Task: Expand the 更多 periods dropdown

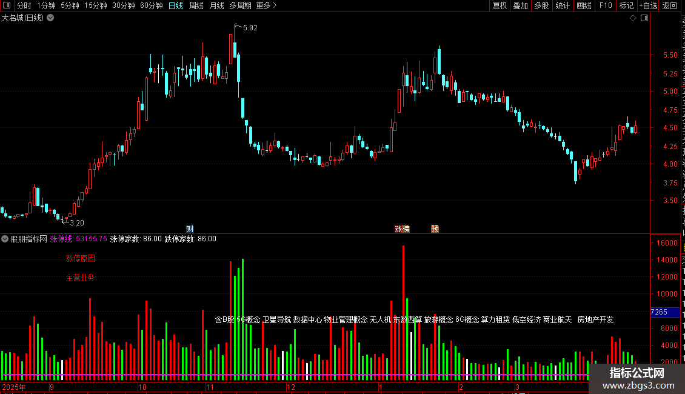Action: point(267,5)
